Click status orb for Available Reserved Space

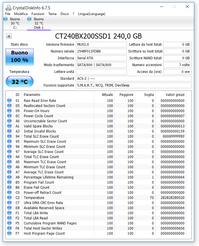coord(9,208)
